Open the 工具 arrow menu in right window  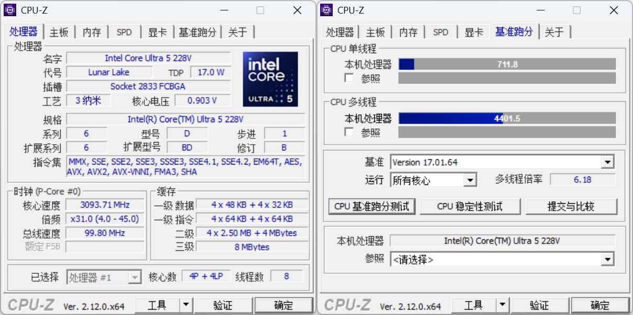coord(502,305)
